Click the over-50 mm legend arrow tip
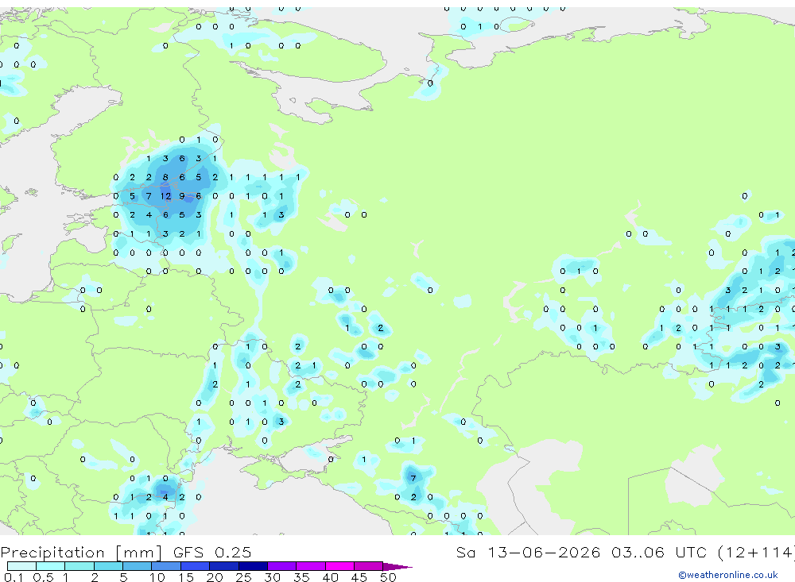Screen dimensions: 795x582 tap(398, 566)
